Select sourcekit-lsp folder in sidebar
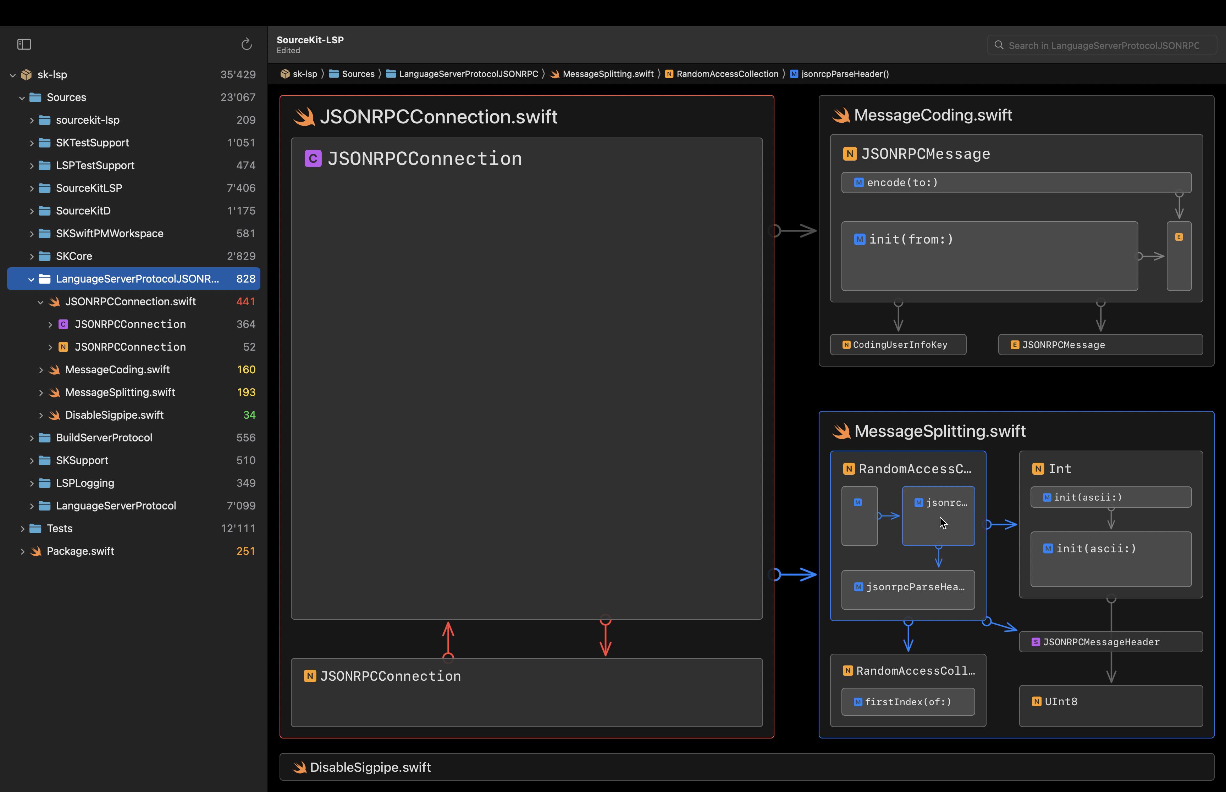This screenshot has width=1226, height=792. coord(134,120)
